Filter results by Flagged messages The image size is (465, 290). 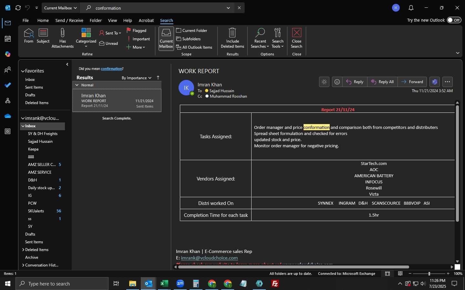pyautogui.click(x=137, y=30)
